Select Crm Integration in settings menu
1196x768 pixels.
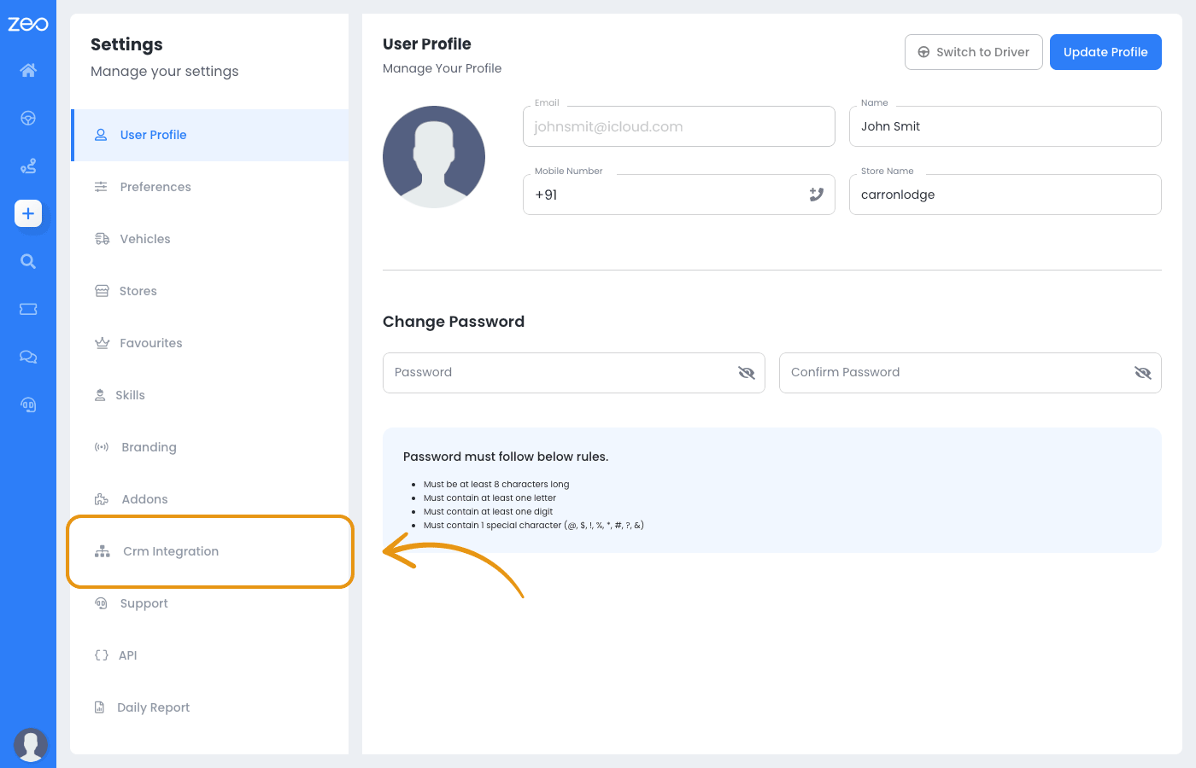tap(170, 551)
